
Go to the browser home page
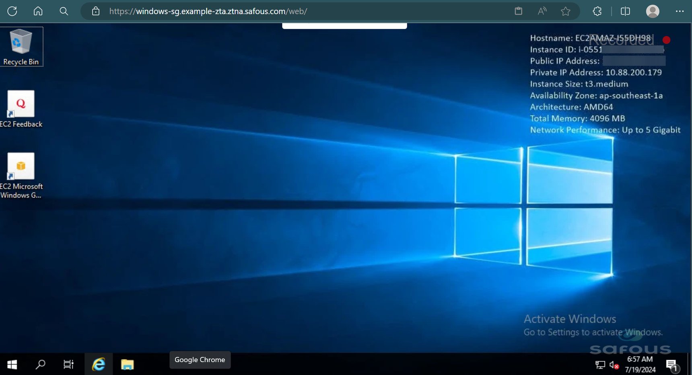[x=38, y=11]
